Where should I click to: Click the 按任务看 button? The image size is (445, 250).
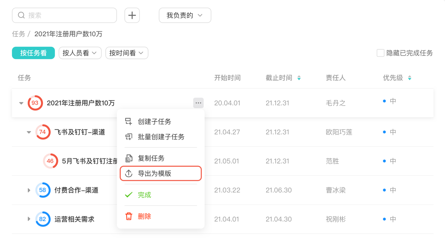pos(33,53)
